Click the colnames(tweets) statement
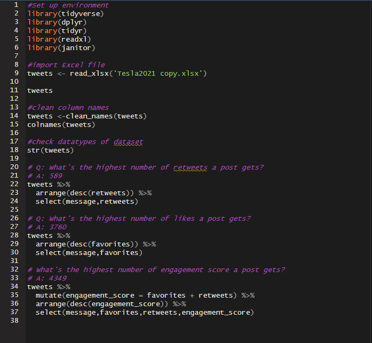 point(61,125)
